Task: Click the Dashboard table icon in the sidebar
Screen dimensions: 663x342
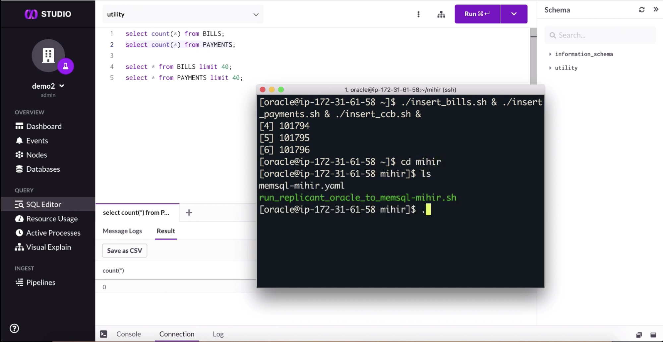Action: [x=19, y=126]
